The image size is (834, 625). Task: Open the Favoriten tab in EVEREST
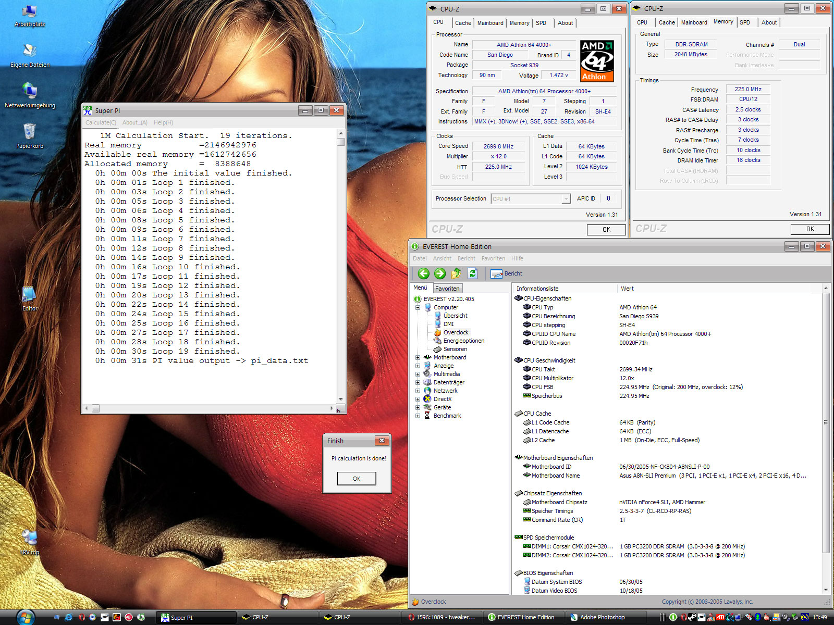pos(447,289)
